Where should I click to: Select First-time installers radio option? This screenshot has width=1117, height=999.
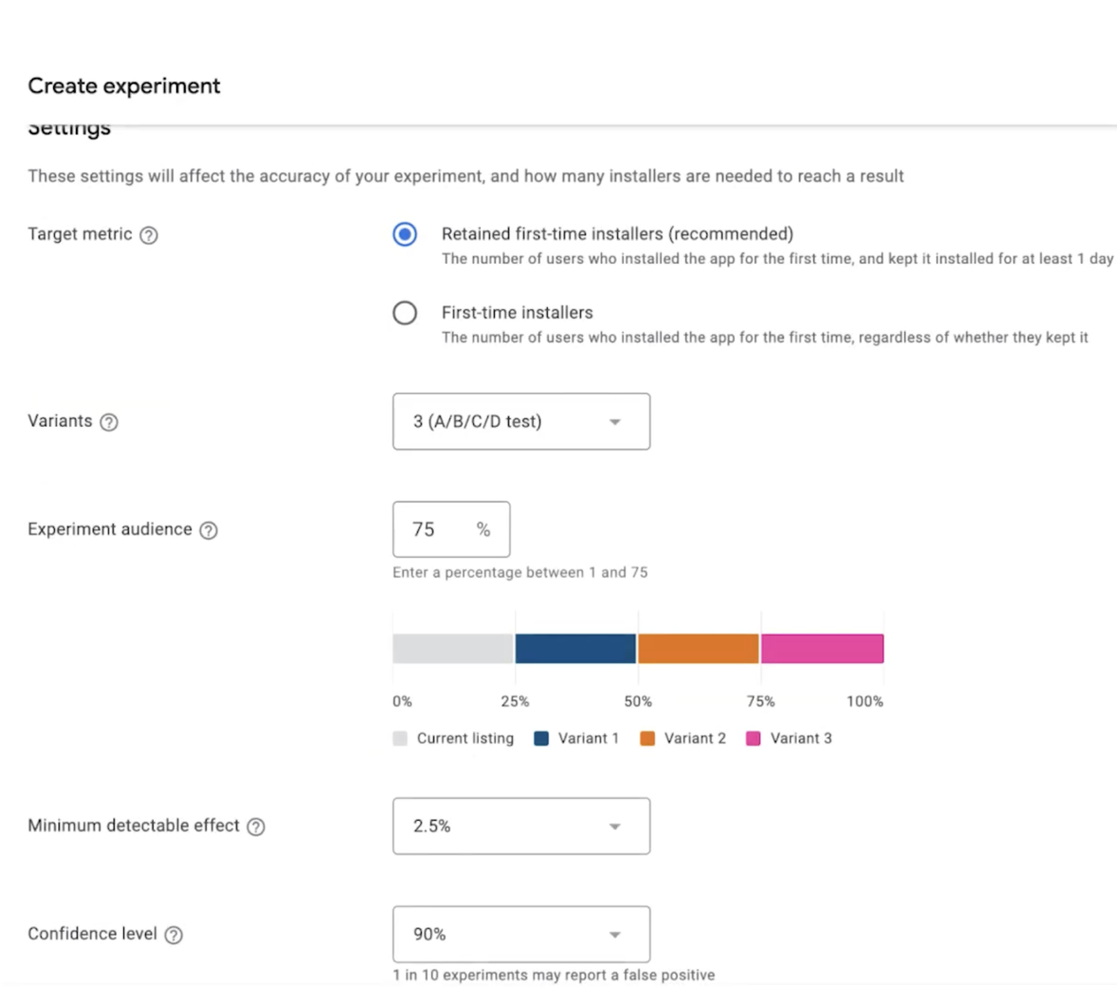(x=405, y=313)
